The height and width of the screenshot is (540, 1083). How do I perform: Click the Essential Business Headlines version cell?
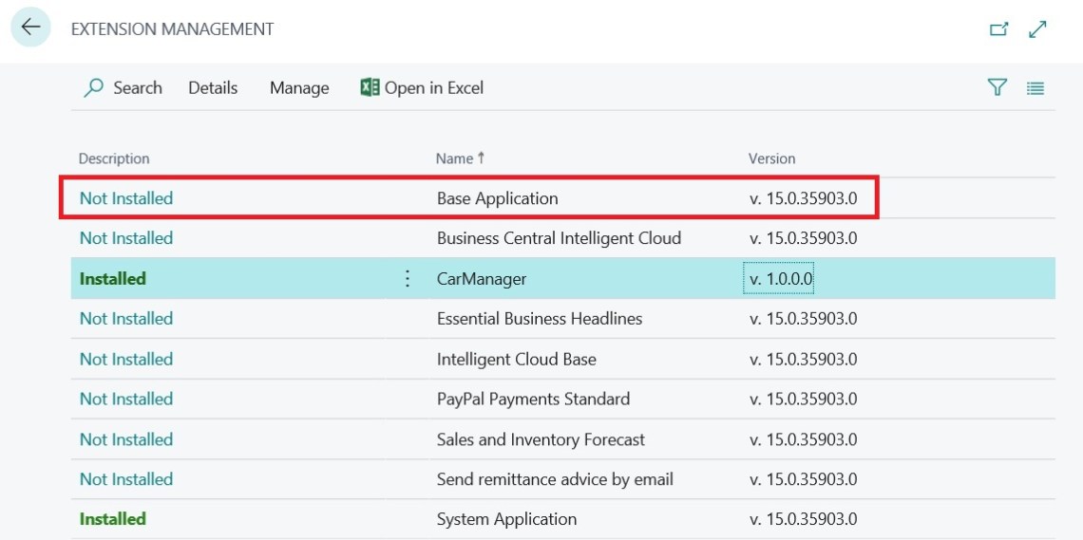[804, 319]
